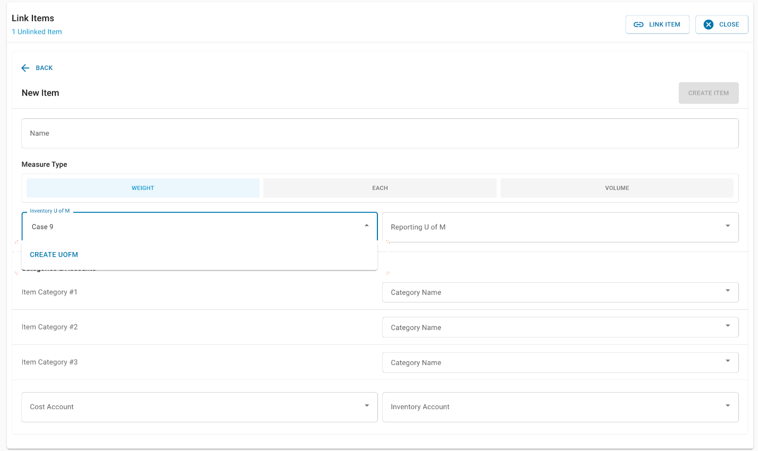Close the Link Items dialog

(721, 24)
